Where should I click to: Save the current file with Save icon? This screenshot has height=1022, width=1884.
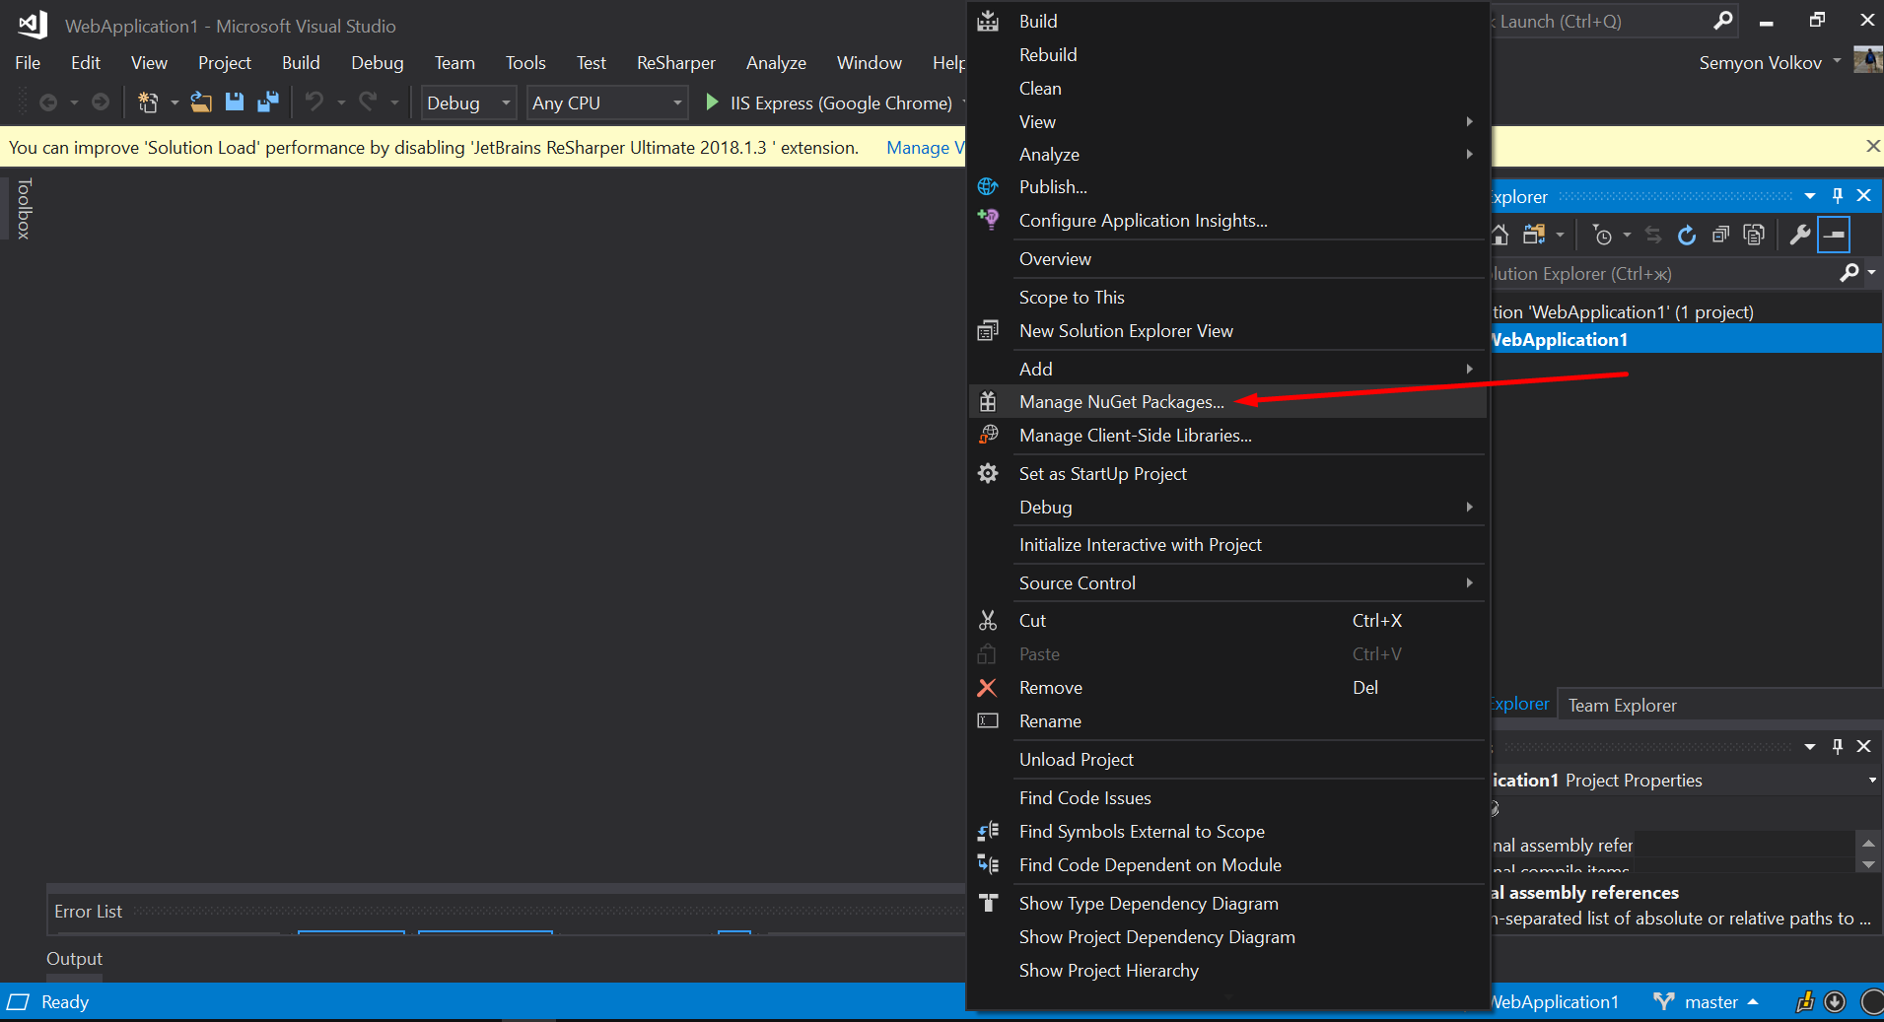point(235,102)
